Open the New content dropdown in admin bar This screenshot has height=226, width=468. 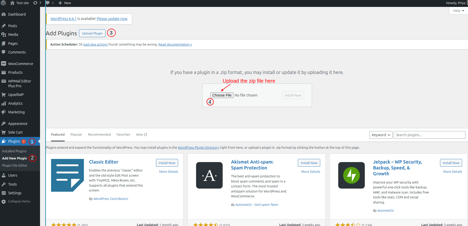65,3
